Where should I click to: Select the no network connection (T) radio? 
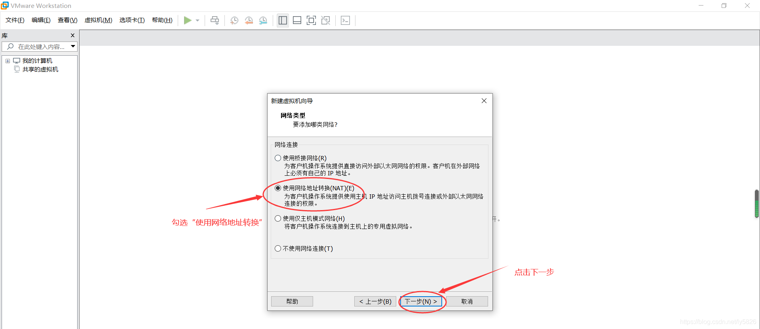pos(278,248)
